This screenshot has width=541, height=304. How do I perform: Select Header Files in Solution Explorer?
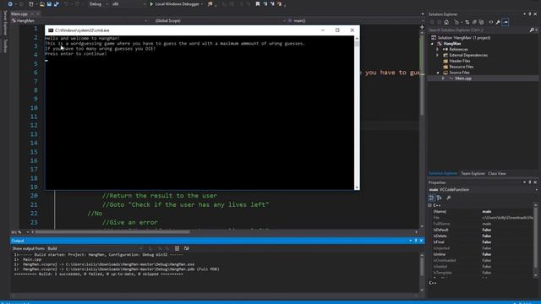460,61
